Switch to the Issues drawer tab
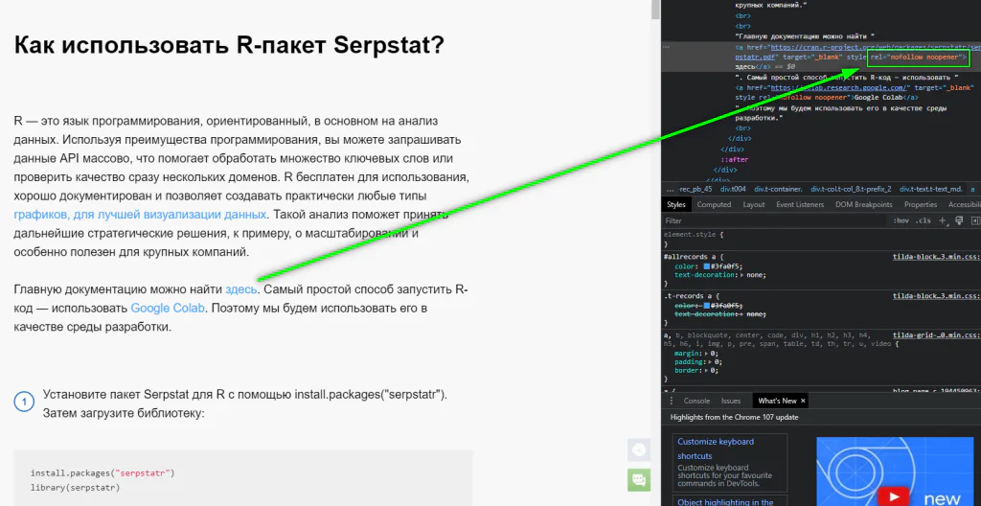 [731, 401]
